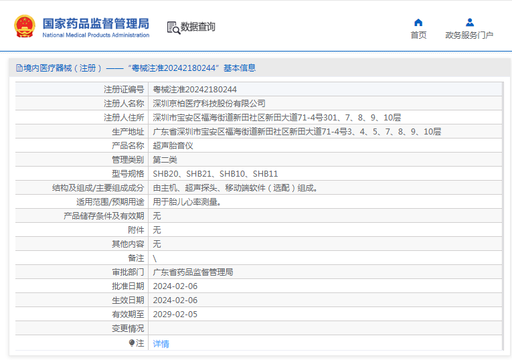Viewport: 512px width, 360px height.
Task: Click the 型号规格 label
Action: (128, 173)
